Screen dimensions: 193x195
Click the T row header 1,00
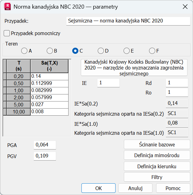coord(18,90)
